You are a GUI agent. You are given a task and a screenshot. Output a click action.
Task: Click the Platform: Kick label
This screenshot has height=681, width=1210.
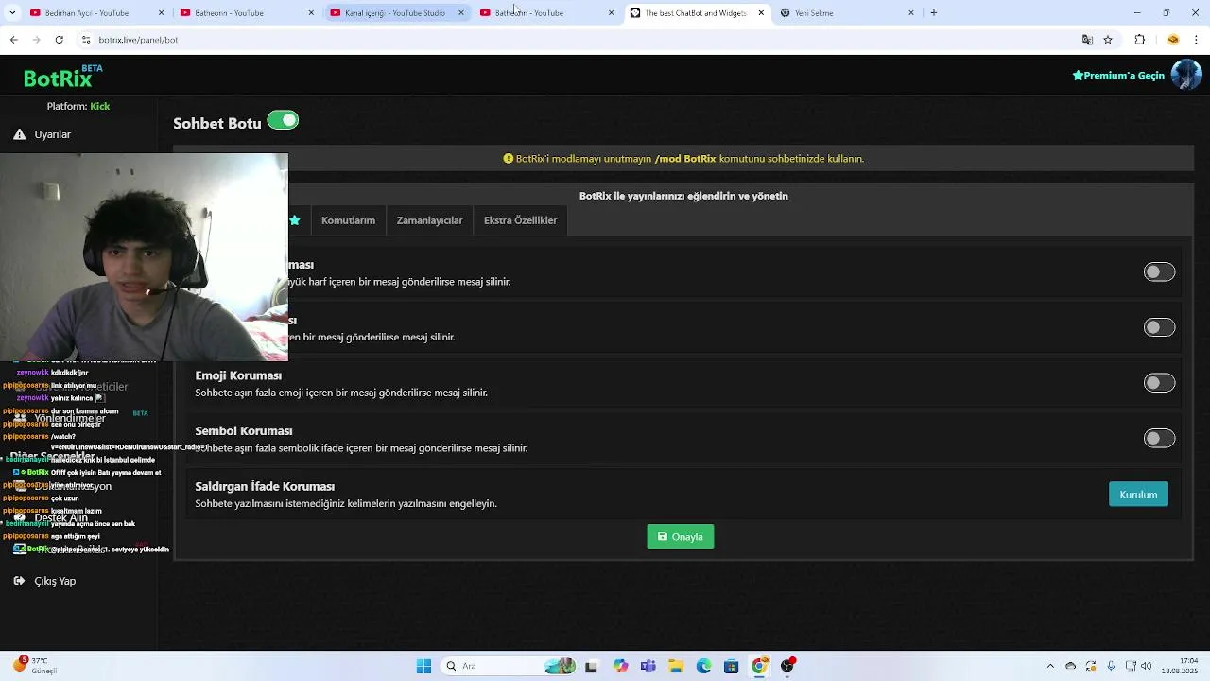click(78, 106)
